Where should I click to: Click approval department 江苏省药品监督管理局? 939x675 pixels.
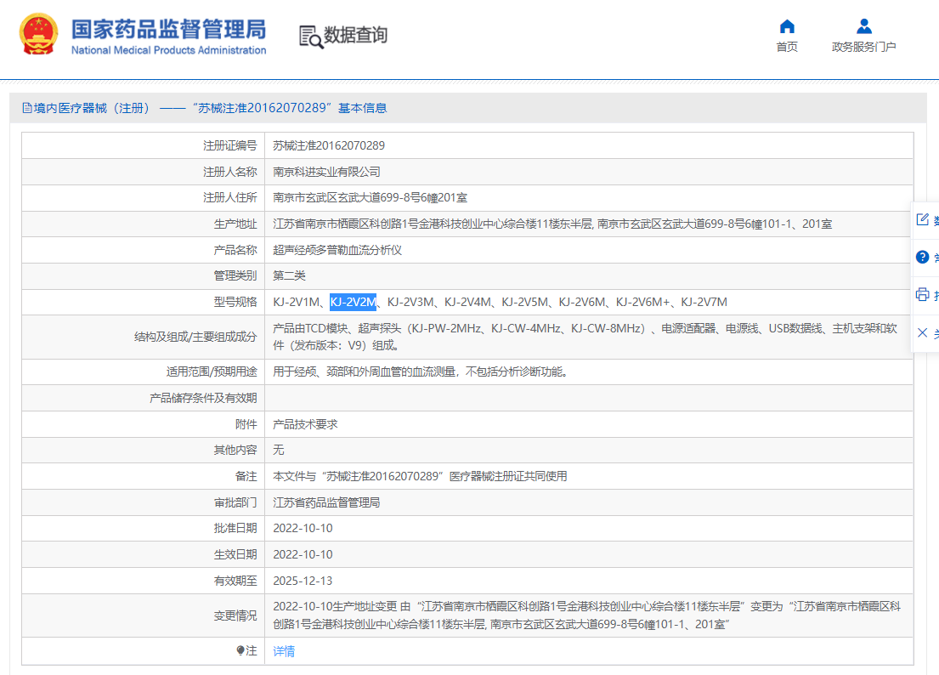click(326, 502)
